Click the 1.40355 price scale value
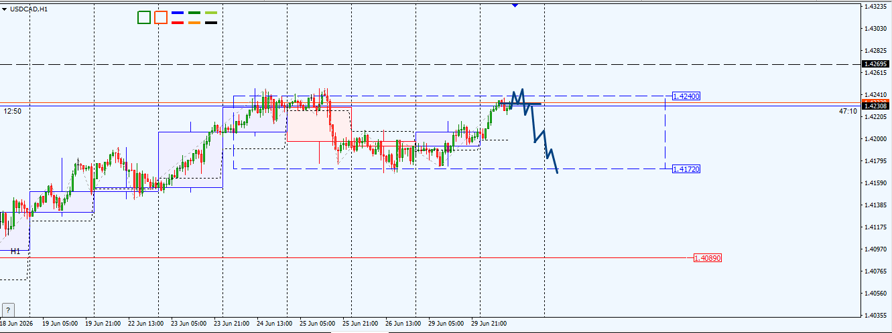892x333 pixels. [875, 315]
